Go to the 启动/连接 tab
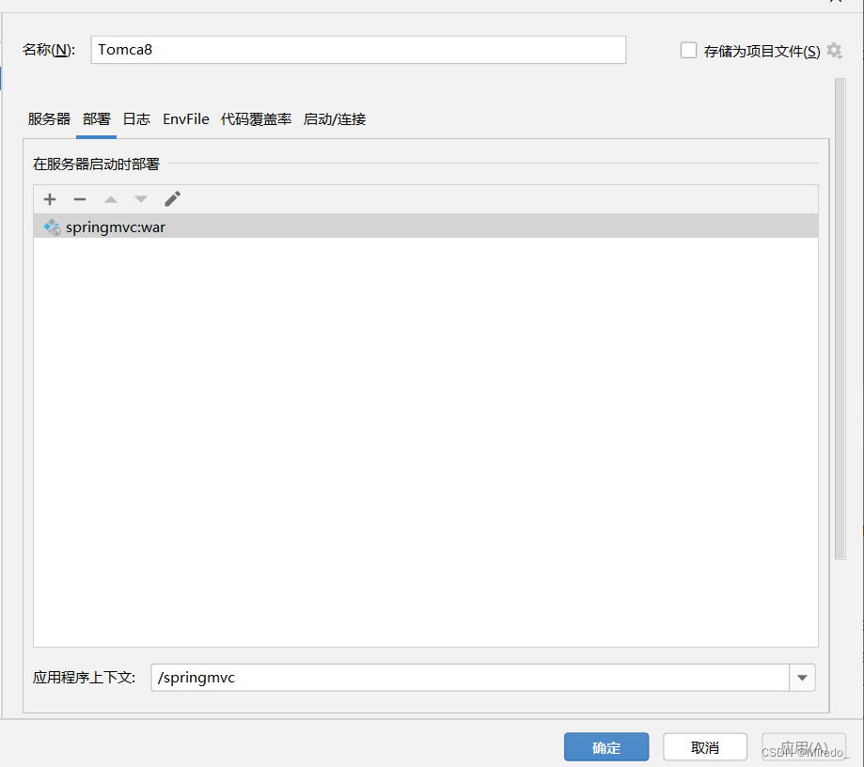The width and height of the screenshot is (864, 767). 335,119
